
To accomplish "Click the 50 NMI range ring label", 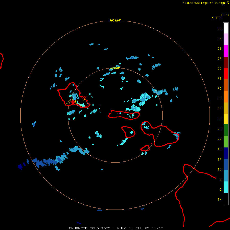I will (x=115, y=68).
